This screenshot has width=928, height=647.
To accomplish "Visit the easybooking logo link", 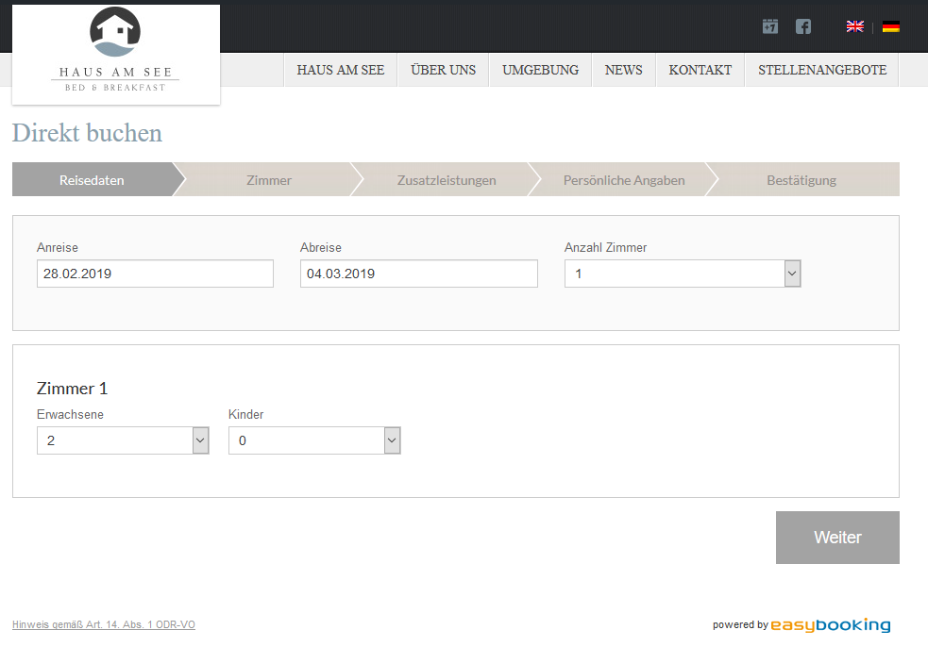I will tap(831, 625).
